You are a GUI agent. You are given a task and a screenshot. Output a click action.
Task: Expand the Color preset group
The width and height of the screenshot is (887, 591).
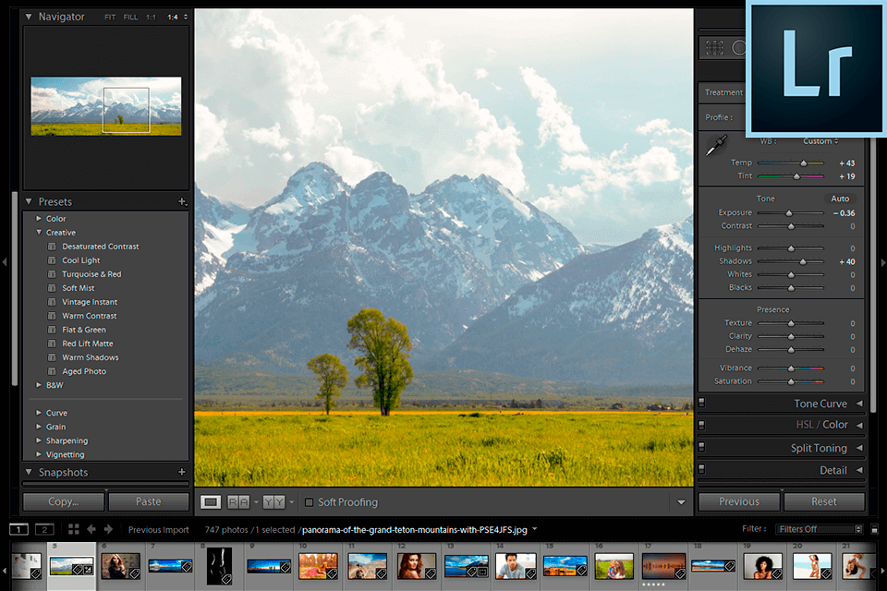pos(39,218)
